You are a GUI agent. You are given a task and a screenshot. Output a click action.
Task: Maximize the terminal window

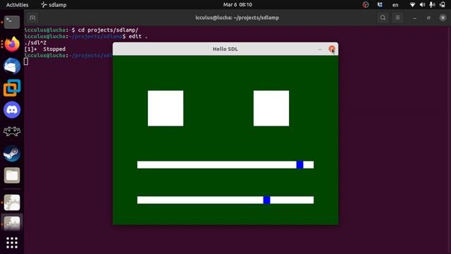point(428,18)
